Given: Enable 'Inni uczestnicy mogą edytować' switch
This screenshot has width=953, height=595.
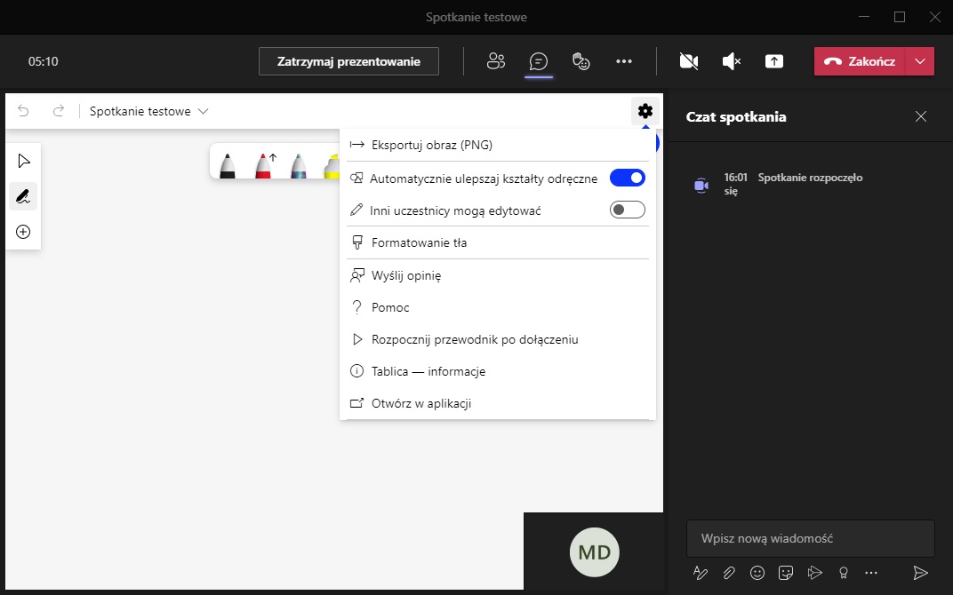Looking at the screenshot, I should 627,210.
